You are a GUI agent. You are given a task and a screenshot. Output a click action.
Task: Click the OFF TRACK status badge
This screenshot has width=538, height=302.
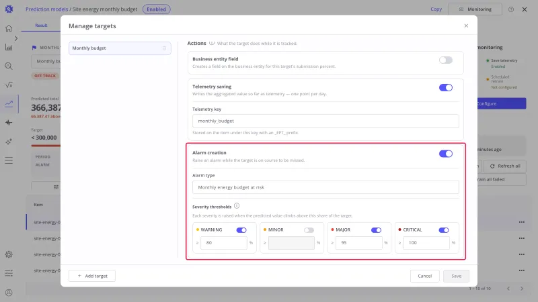45,76
